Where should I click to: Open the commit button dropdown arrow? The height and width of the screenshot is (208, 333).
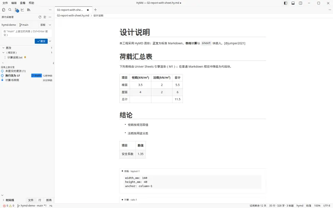pos(50,41)
